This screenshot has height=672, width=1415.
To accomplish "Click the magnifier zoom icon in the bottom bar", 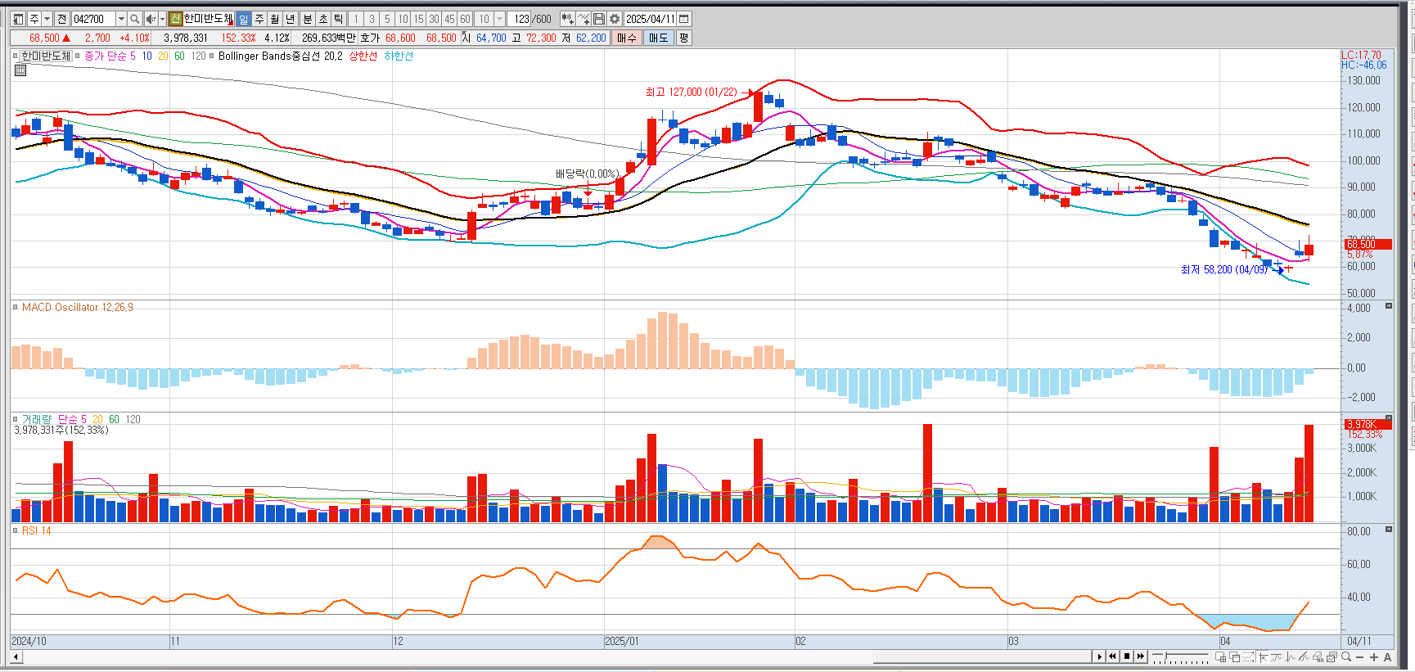I will [1346, 656].
